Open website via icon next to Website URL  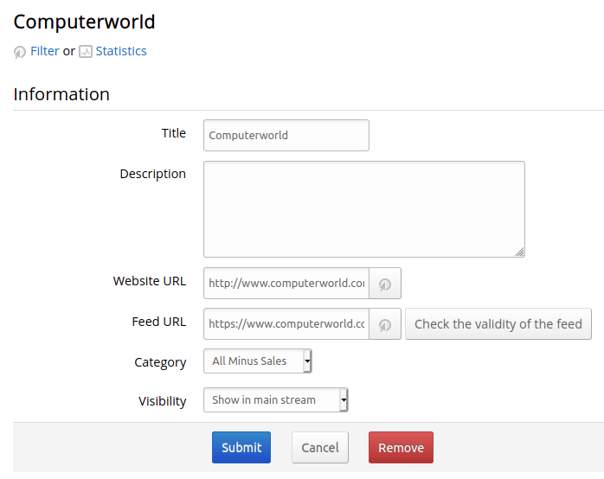click(385, 284)
